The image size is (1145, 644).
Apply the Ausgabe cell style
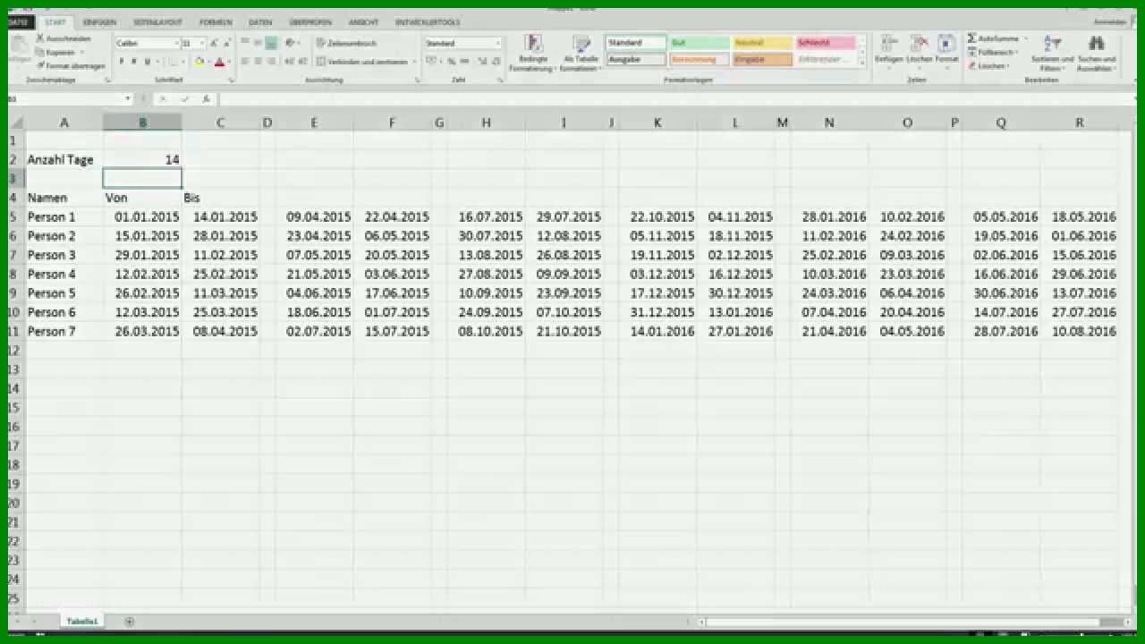click(636, 59)
